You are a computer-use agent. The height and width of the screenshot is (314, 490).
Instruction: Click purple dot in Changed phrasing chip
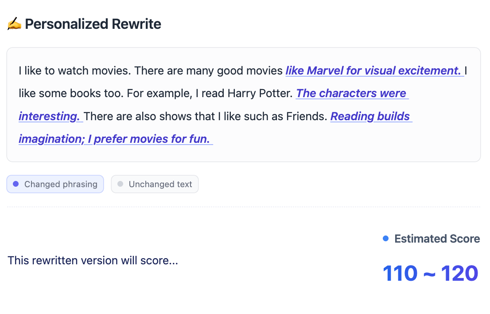16,184
